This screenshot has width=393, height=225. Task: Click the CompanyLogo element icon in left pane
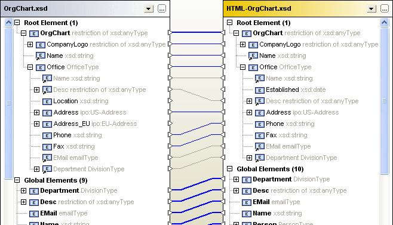(41, 45)
